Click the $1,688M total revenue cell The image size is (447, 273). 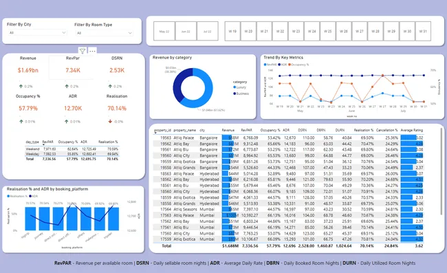click(x=230, y=245)
